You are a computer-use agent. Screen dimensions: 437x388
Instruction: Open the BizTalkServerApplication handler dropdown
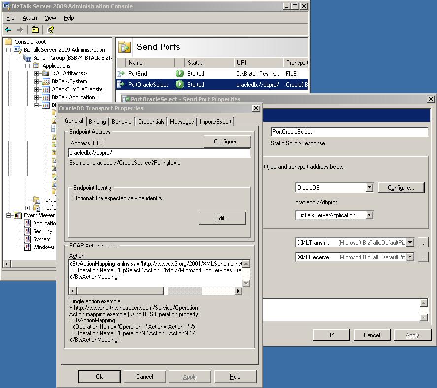pyautogui.click(x=370, y=215)
